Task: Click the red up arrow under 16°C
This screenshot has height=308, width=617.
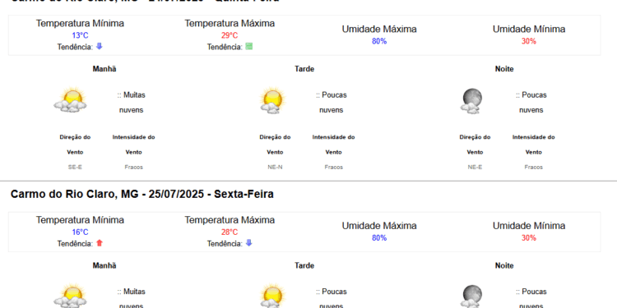Action: (x=100, y=243)
